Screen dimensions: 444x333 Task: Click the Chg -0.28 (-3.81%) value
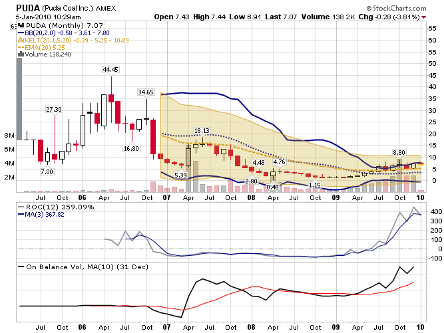pos(389,17)
